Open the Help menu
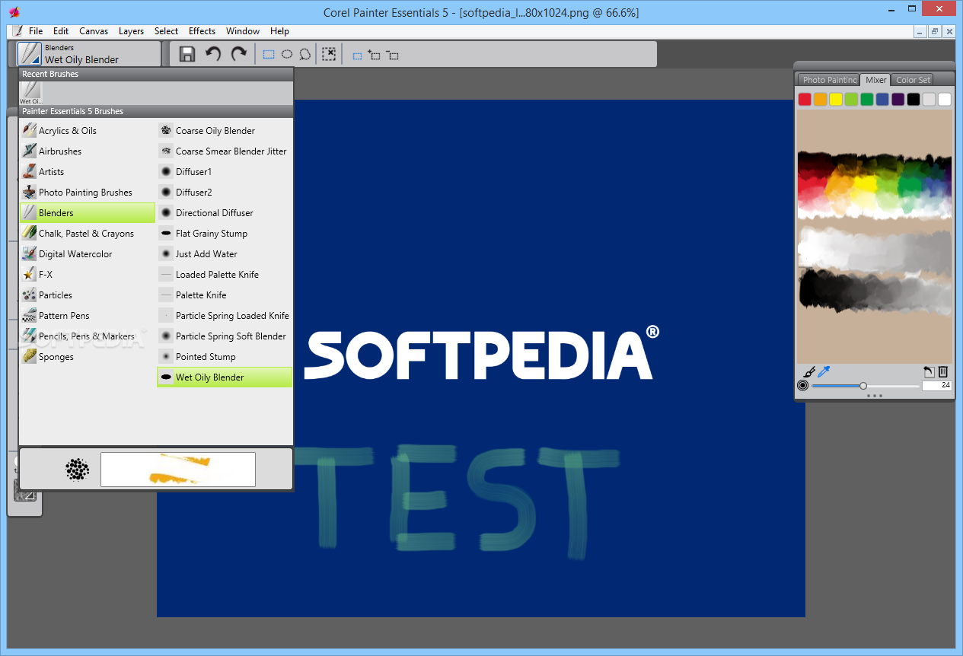Viewport: 963px width, 656px height. pyautogui.click(x=279, y=31)
